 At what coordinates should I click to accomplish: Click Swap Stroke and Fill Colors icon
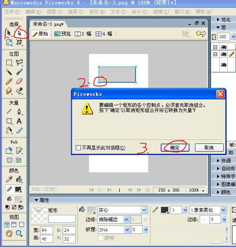coord(21,207)
